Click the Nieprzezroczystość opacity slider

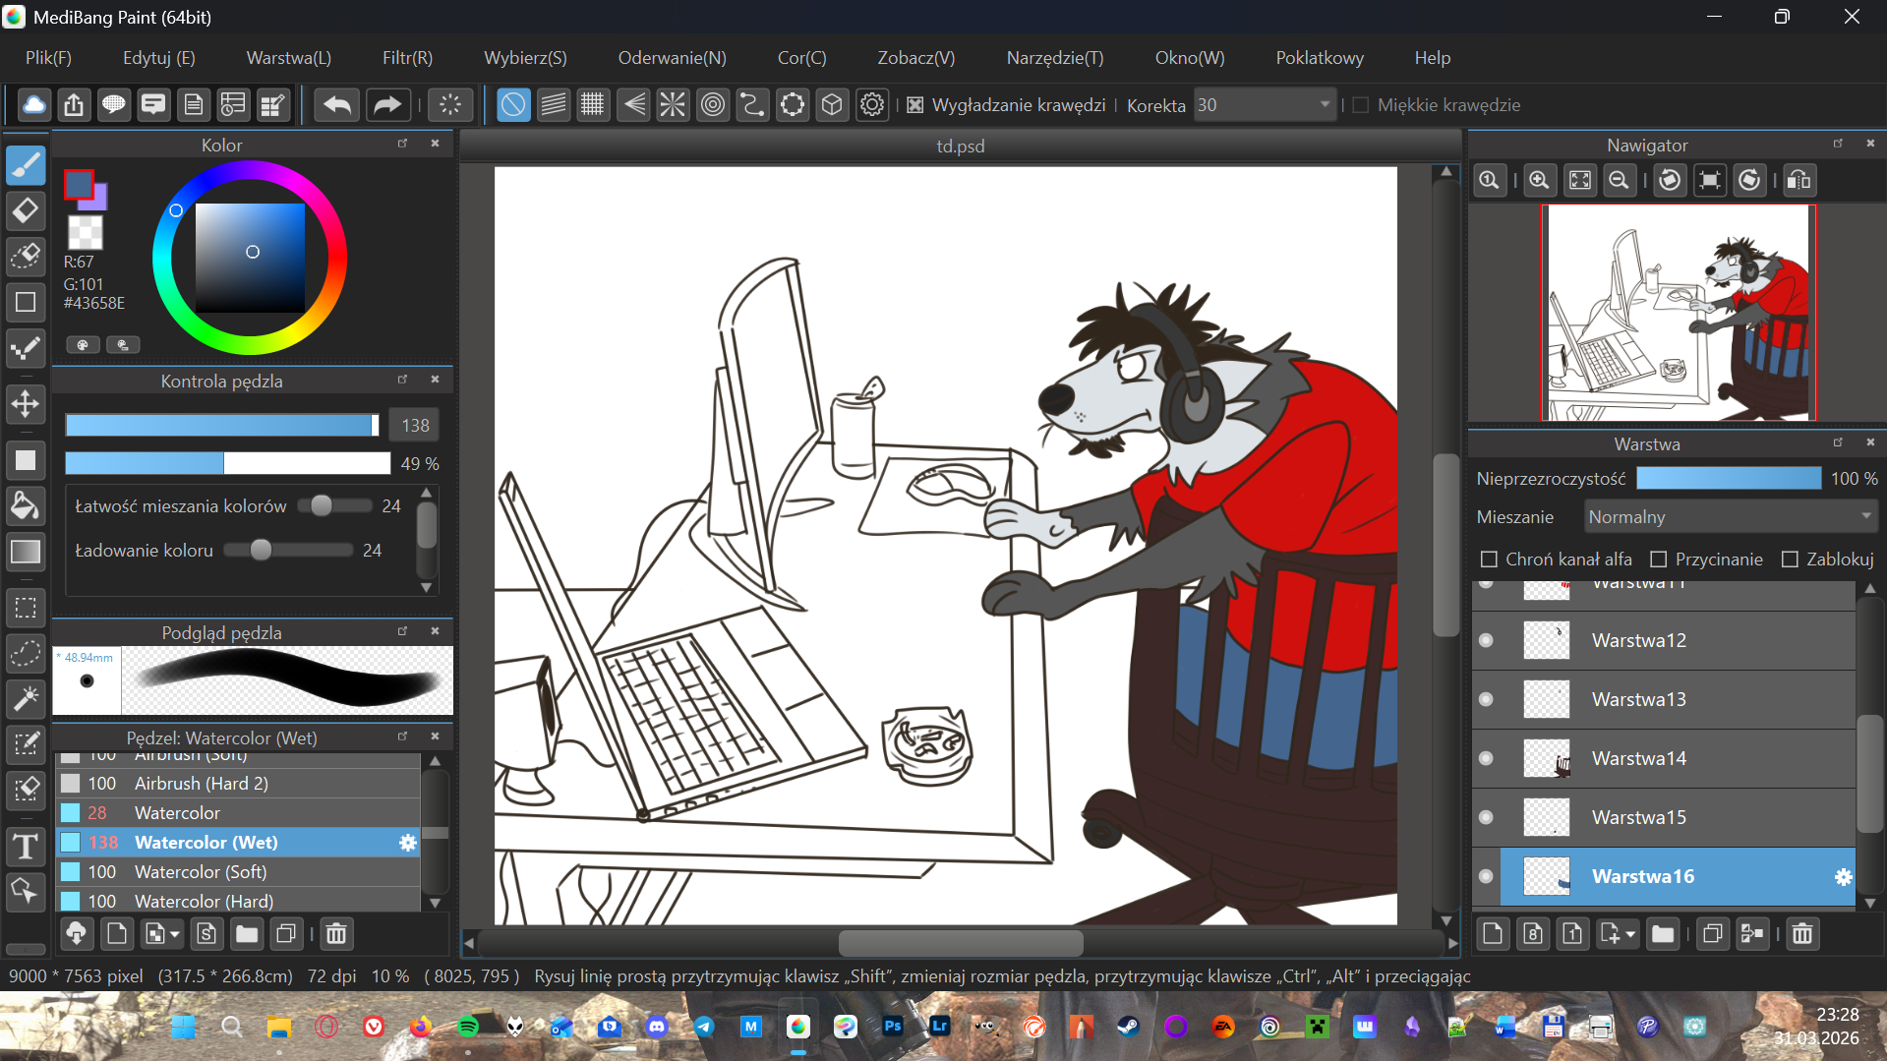coord(1728,479)
